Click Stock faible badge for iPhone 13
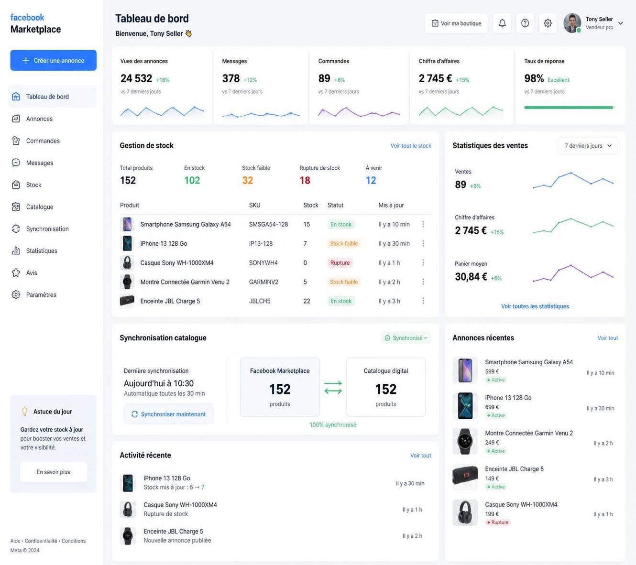 click(344, 243)
